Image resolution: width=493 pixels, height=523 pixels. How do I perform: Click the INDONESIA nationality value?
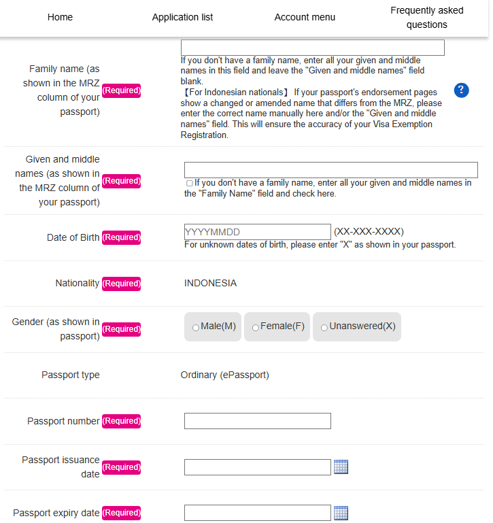coord(211,283)
